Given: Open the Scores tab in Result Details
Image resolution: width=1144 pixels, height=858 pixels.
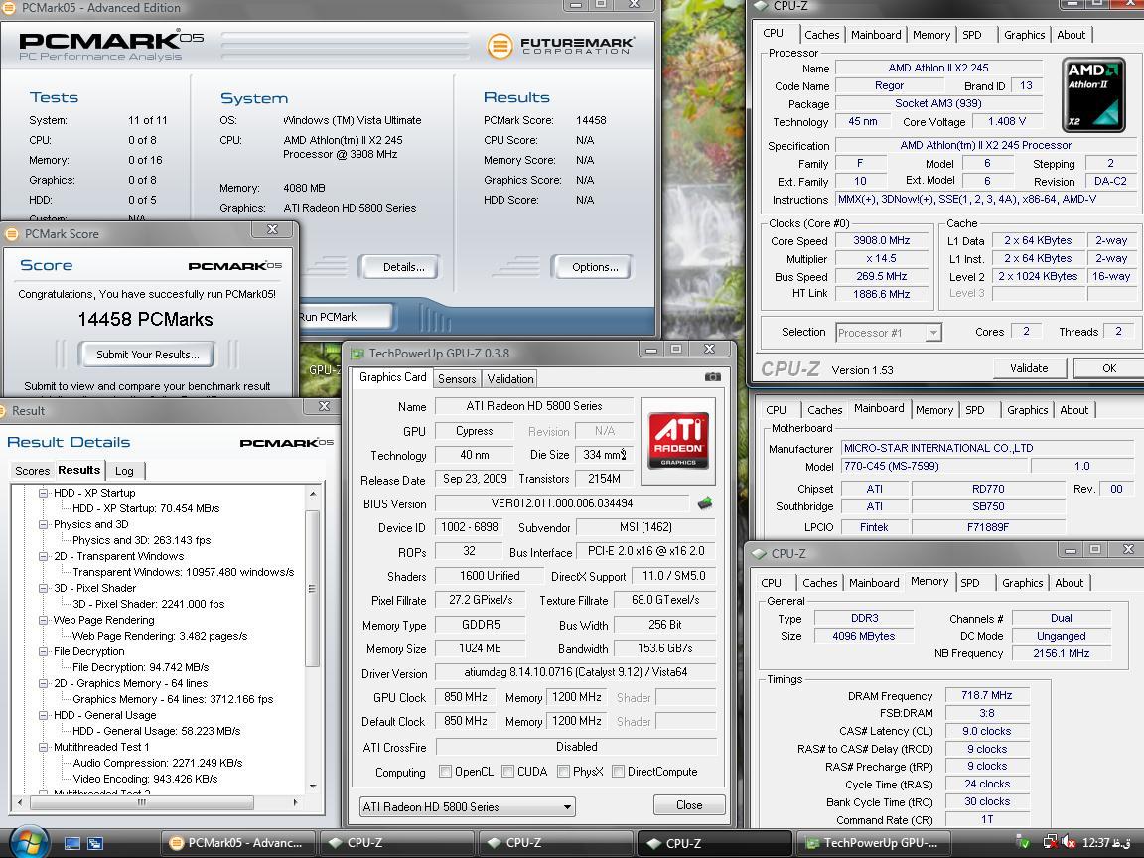Looking at the screenshot, I should [x=32, y=471].
